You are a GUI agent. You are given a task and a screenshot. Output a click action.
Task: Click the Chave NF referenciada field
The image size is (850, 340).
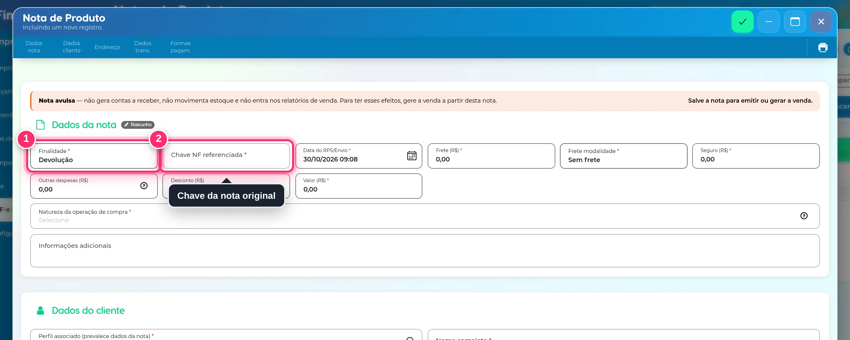(226, 156)
